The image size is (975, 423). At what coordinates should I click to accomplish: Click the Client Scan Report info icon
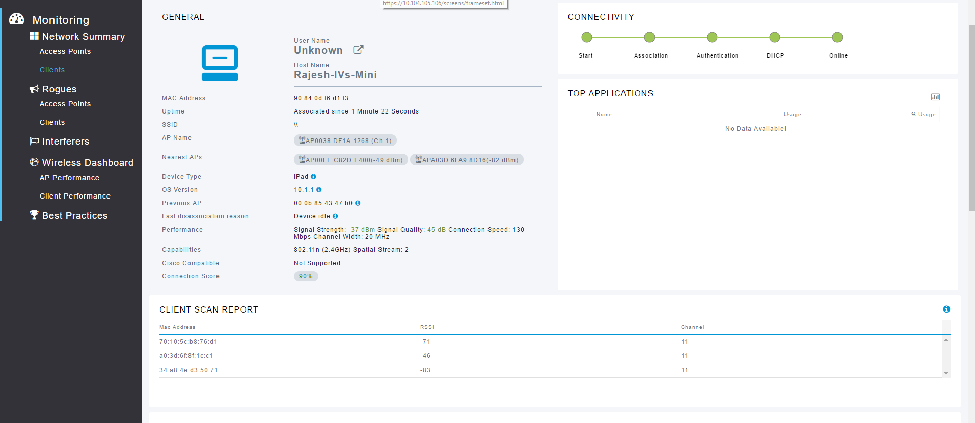coord(946,309)
